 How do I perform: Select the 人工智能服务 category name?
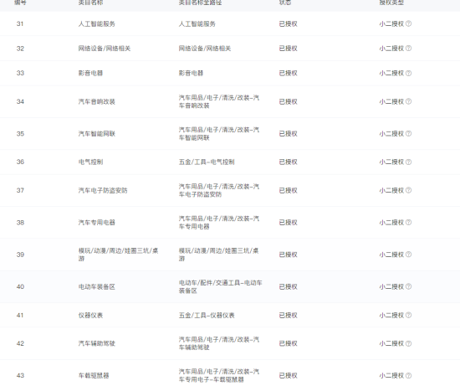pyautogui.click(x=96, y=23)
